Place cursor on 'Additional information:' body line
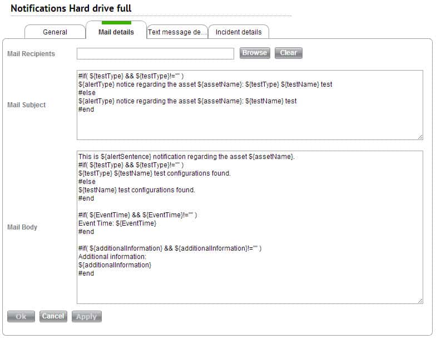Viewport: 436px width, 339px height. point(112,257)
